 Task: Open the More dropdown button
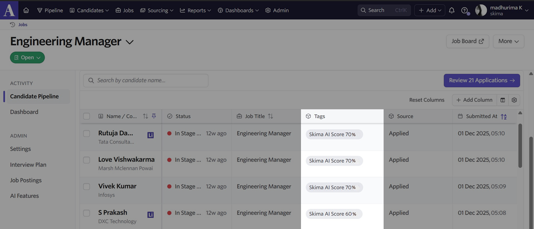point(508,41)
